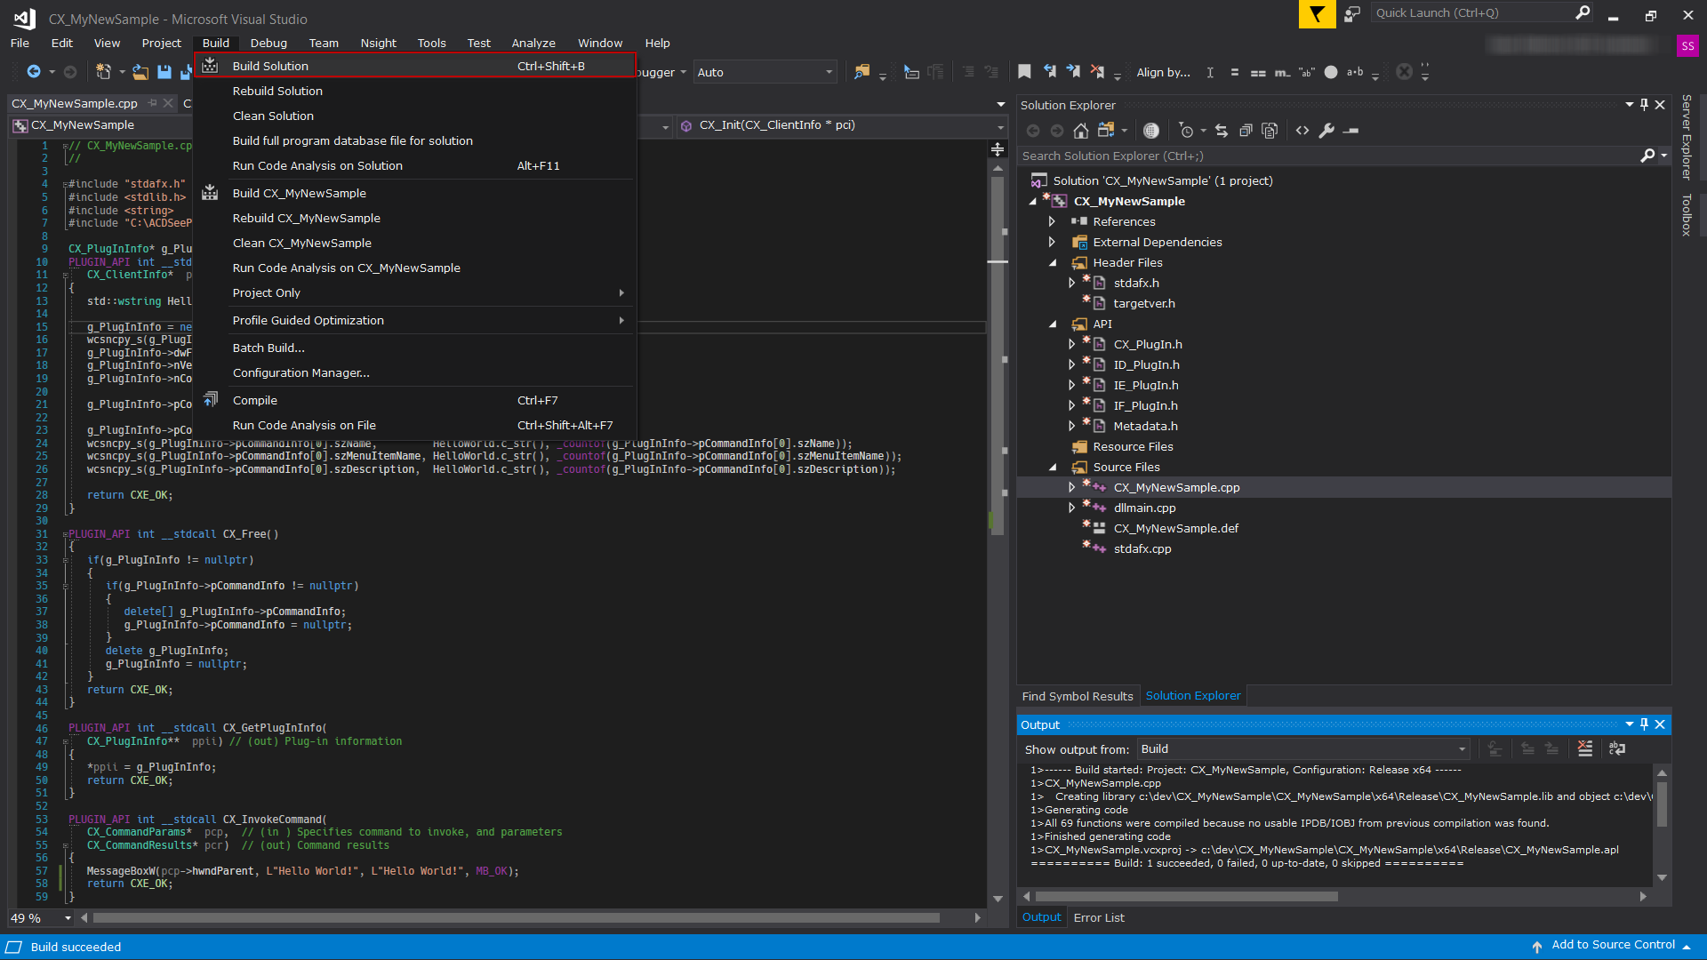
Task: Collapse the CX_Free function outlining at line 31
Action: pos(65,534)
